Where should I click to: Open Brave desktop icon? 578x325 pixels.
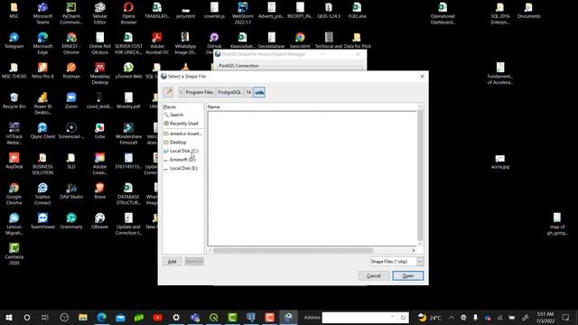(100, 191)
